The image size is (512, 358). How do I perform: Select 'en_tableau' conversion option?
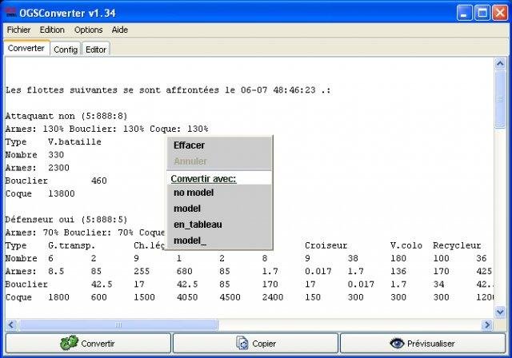pyautogui.click(x=219, y=225)
